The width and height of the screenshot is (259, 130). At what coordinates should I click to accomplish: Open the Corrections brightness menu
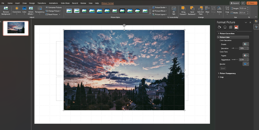click(17, 11)
